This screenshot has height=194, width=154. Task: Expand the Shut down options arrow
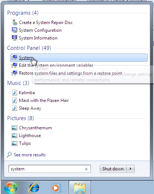(131, 169)
